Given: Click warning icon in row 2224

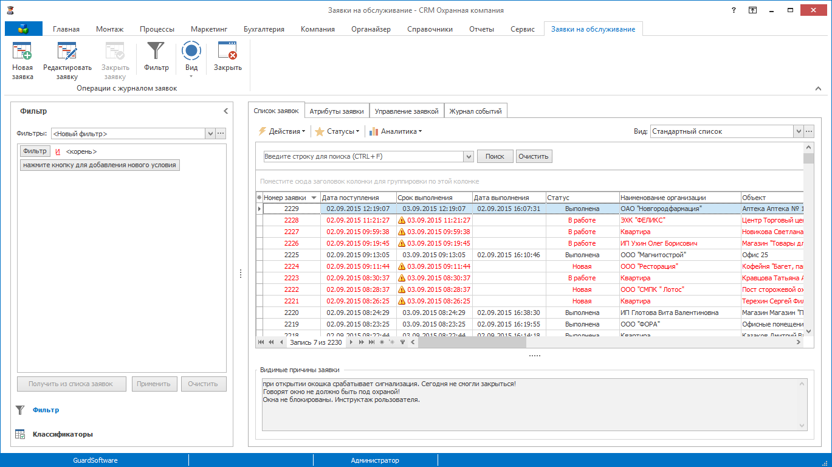Looking at the screenshot, I should pyautogui.click(x=401, y=266).
